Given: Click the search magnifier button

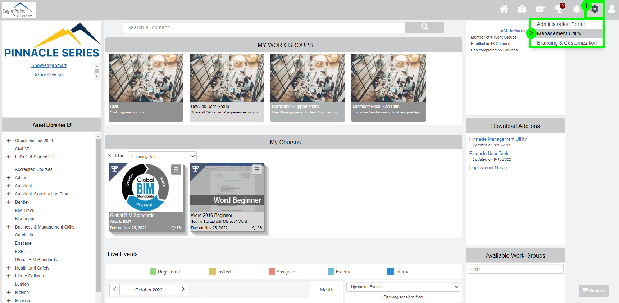Looking at the screenshot, I should [424, 27].
